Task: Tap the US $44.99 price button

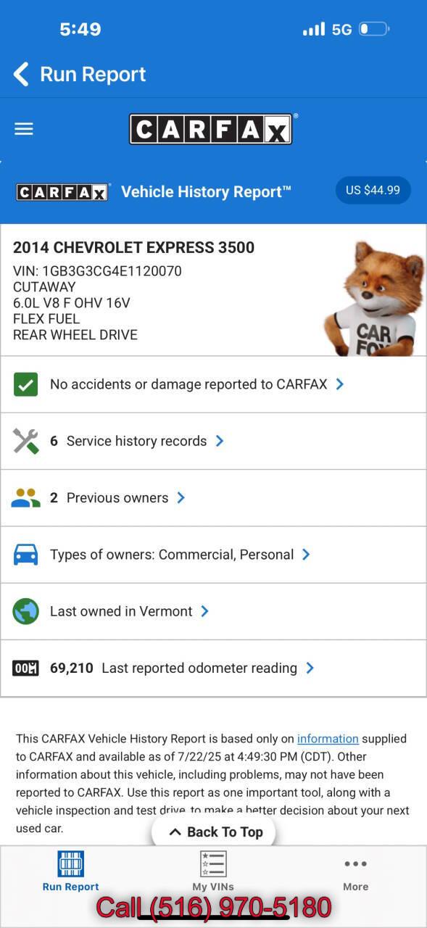Action: click(x=373, y=190)
